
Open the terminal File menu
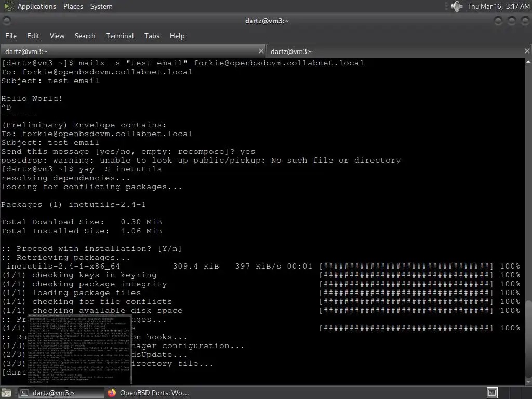(x=11, y=36)
